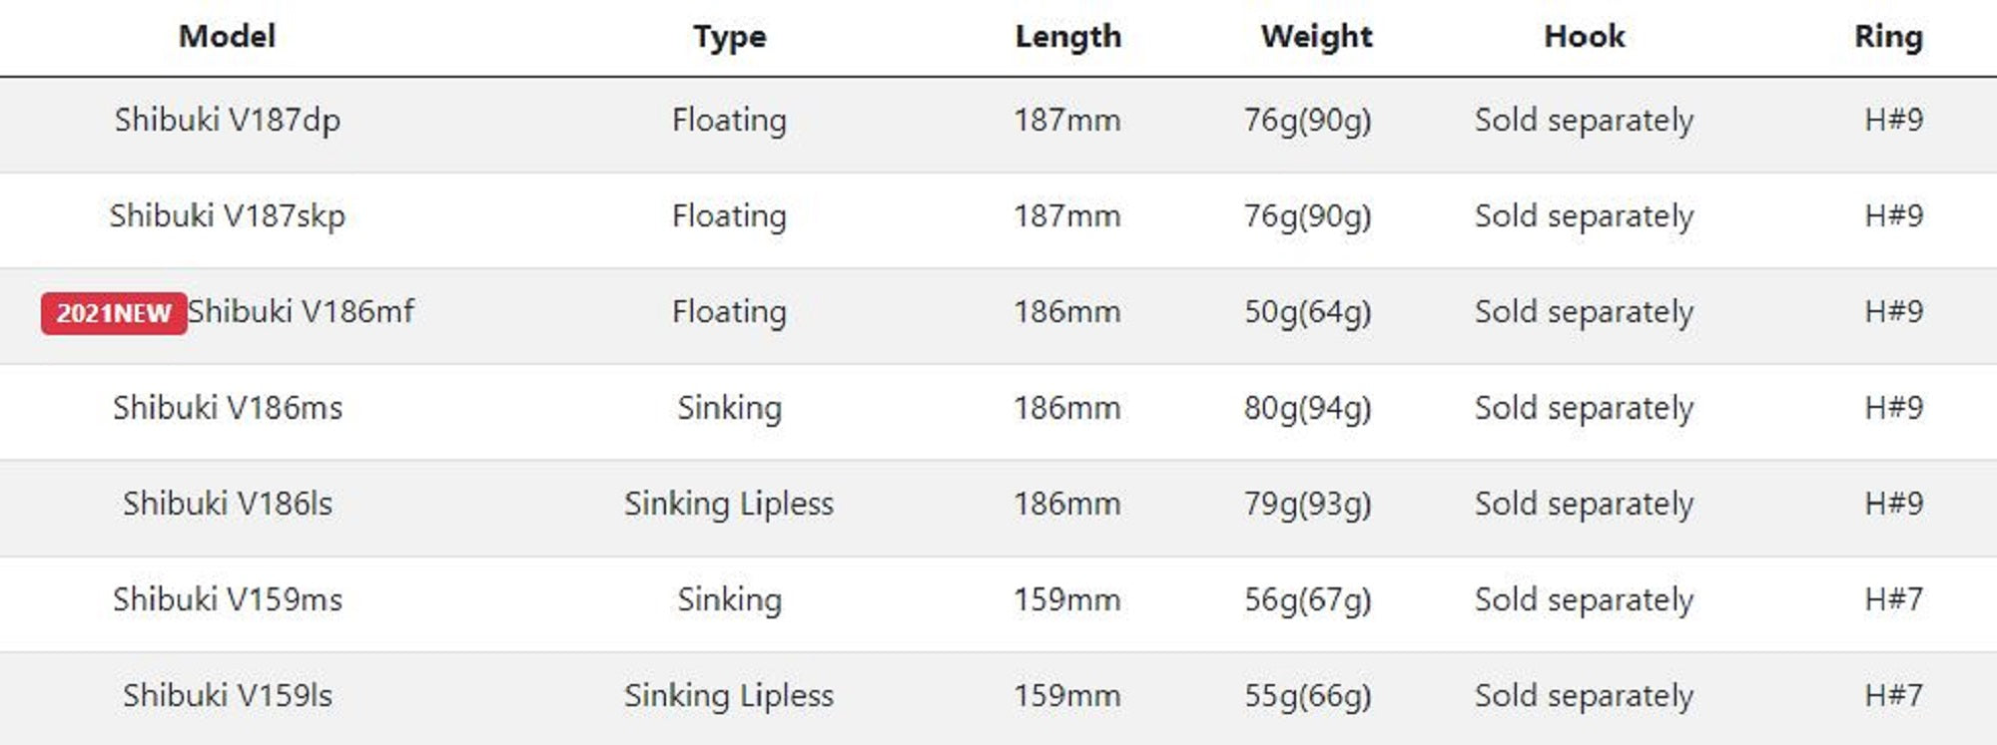1997x745 pixels.
Task: Click the Shibuki V186ls model name
Action: (x=228, y=504)
